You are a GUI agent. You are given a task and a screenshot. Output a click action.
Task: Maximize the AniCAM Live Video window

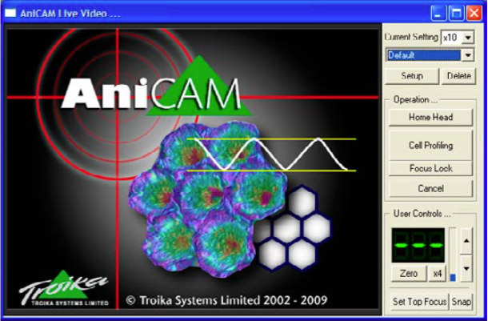point(456,14)
